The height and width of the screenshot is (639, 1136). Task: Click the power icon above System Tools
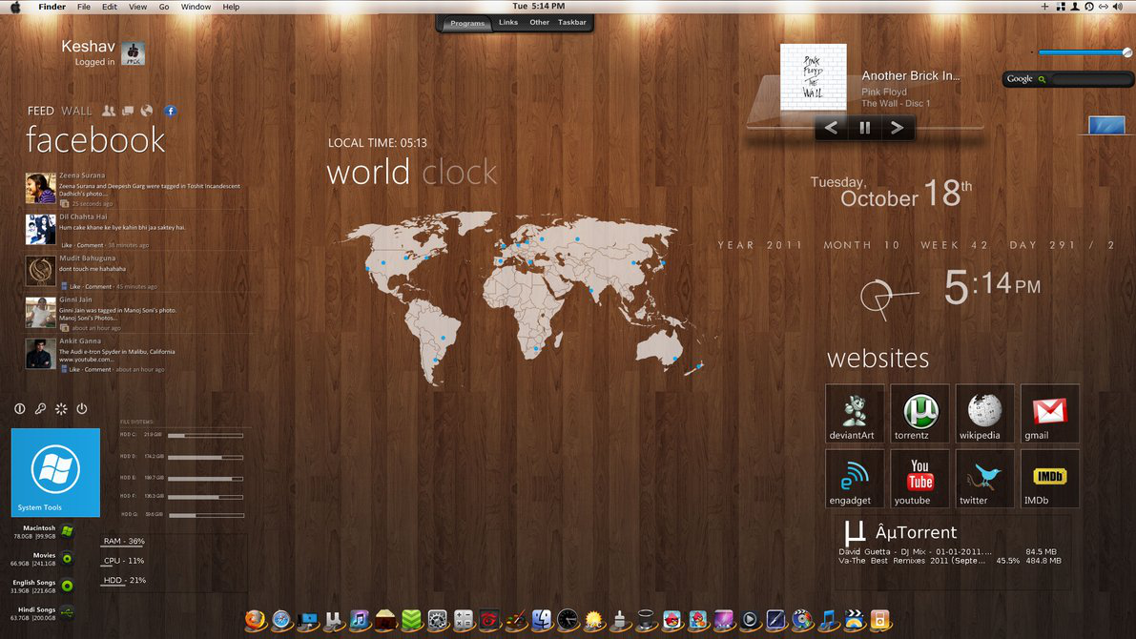[82, 409]
